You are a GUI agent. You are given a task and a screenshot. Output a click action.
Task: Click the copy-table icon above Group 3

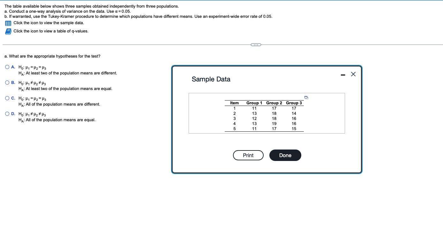(x=306, y=97)
